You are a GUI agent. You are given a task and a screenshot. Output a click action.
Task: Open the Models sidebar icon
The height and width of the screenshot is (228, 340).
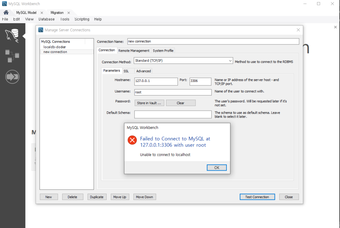point(12,56)
